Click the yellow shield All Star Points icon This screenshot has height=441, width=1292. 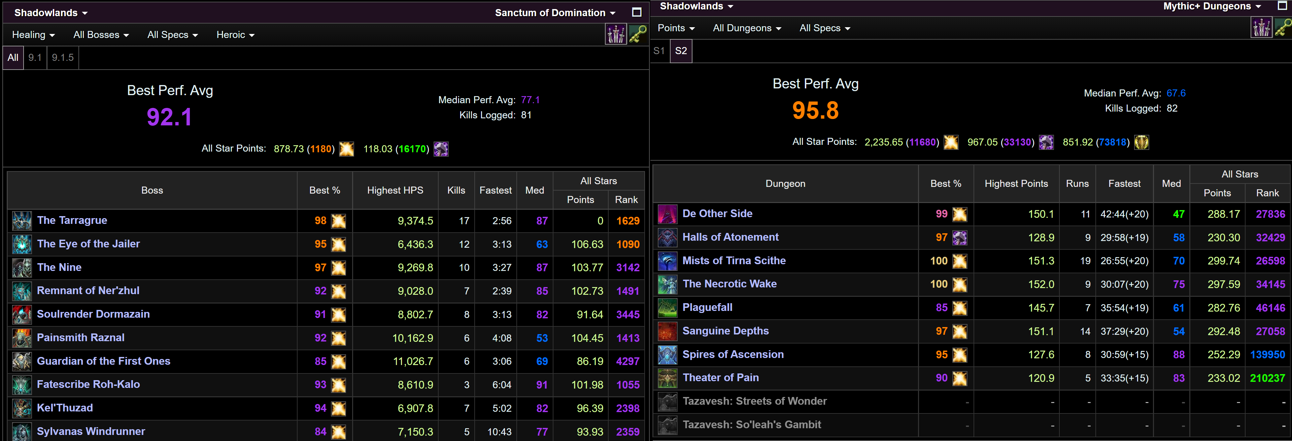click(x=1142, y=142)
